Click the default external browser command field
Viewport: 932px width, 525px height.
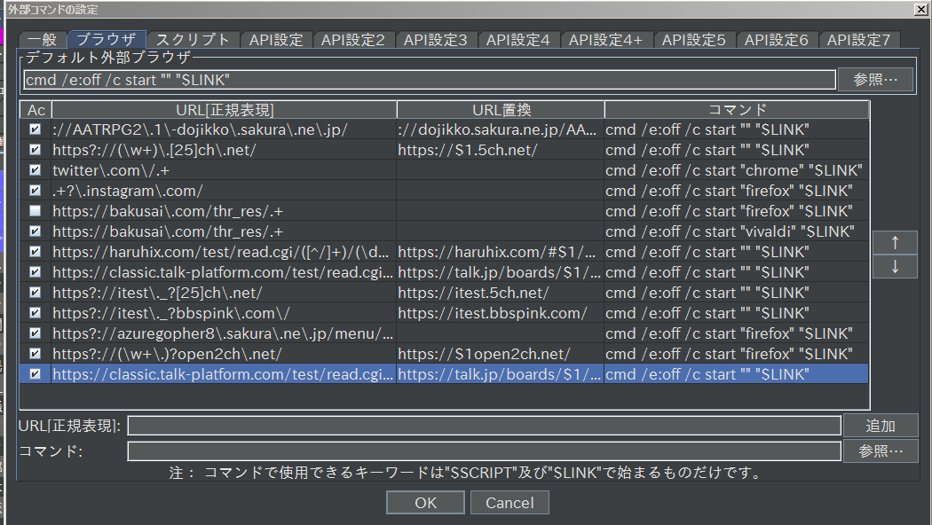pos(430,80)
